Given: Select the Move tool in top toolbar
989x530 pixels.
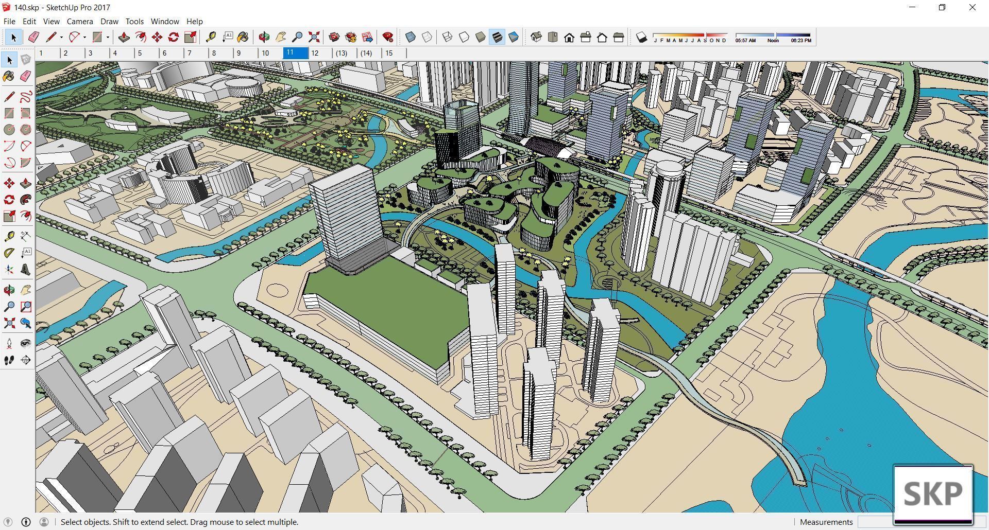Looking at the screenshot, I should pos(157,37).
